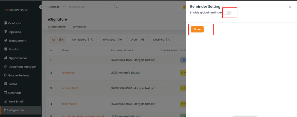This screenshot has width=297, height=117.
Task: Click the eSignature page heading
Action: pyautogui.click(x=57, y=19)
